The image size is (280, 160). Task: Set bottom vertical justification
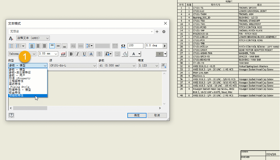[64, 46]
